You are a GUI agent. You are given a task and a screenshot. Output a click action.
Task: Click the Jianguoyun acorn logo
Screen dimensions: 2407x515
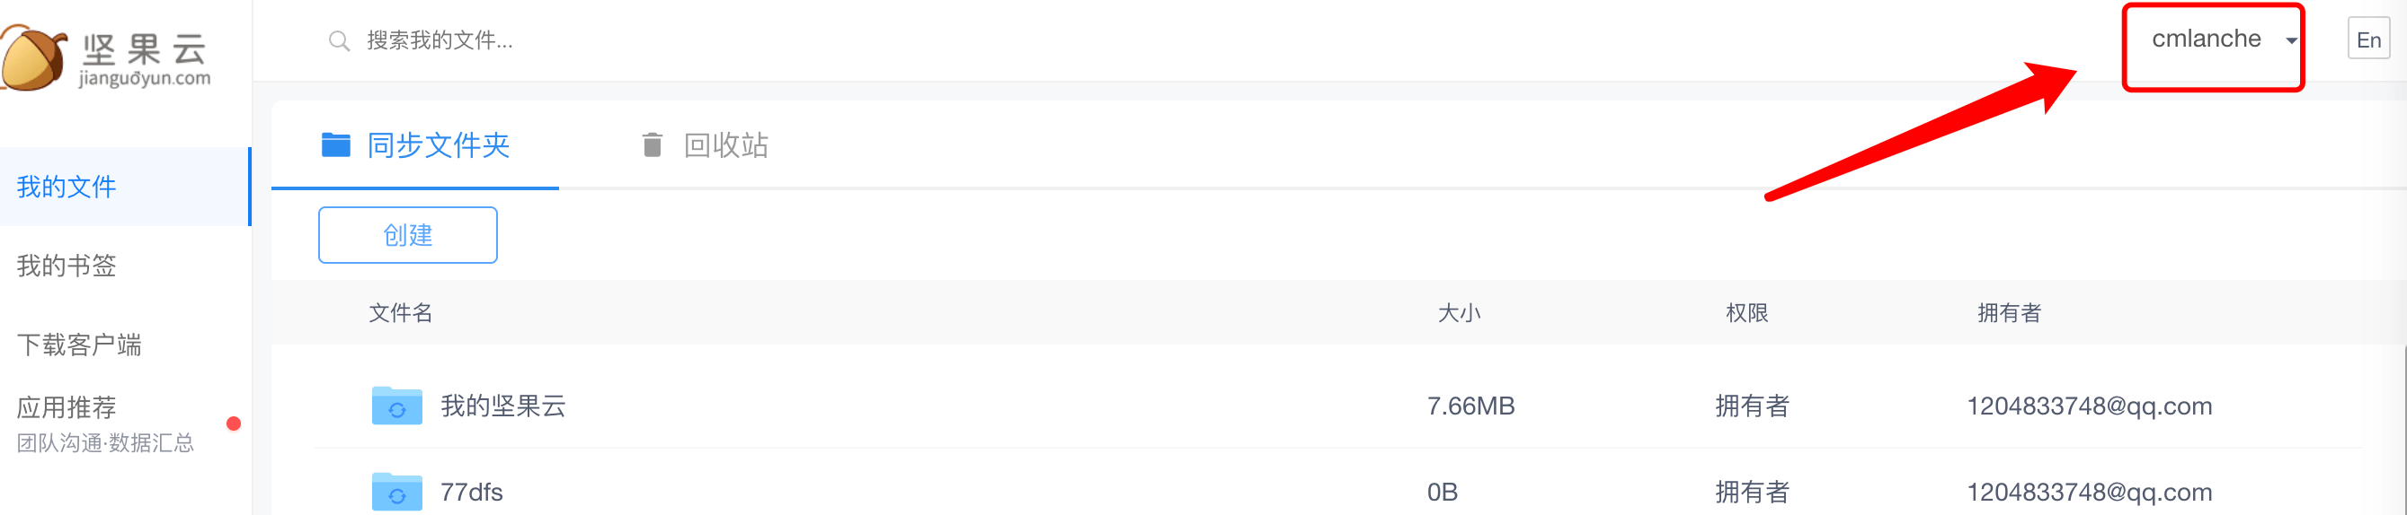(x=34, y=57)
